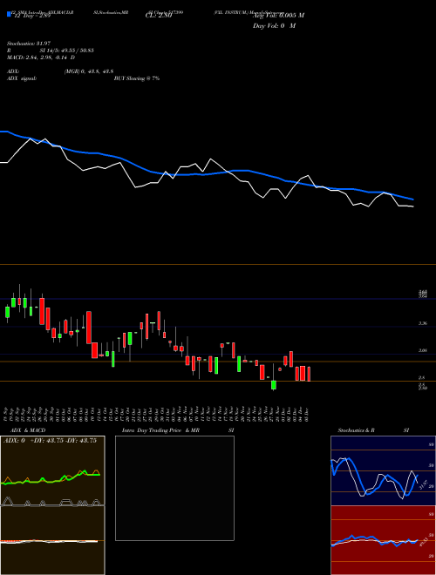This screenshot has height=575, width=436.
Task: Click the 3.36 price axis label
Action: pyautogui.click(x=422, y=323)
